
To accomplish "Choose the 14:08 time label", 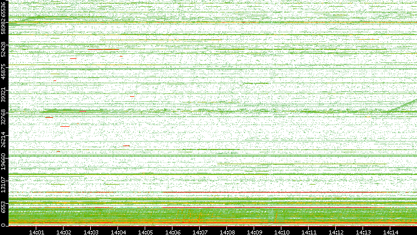I will pyautogui.click(x=227, y=232).
